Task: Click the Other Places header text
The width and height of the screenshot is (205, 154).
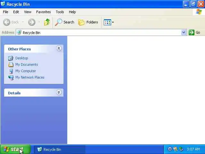Action: point(19,49)
